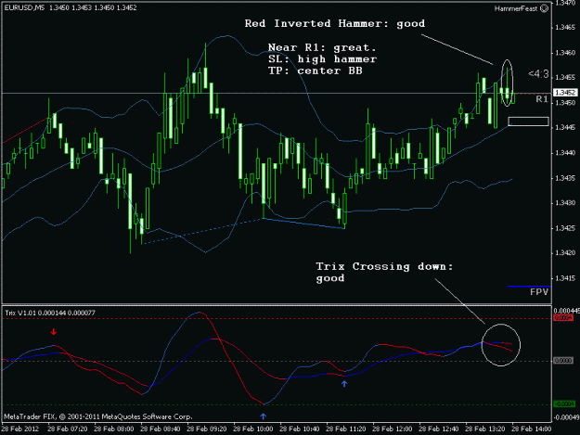Click the "28 Feb 2012" time axis label
This screenshot has height=435, width=580.
(x=20, y=429)
